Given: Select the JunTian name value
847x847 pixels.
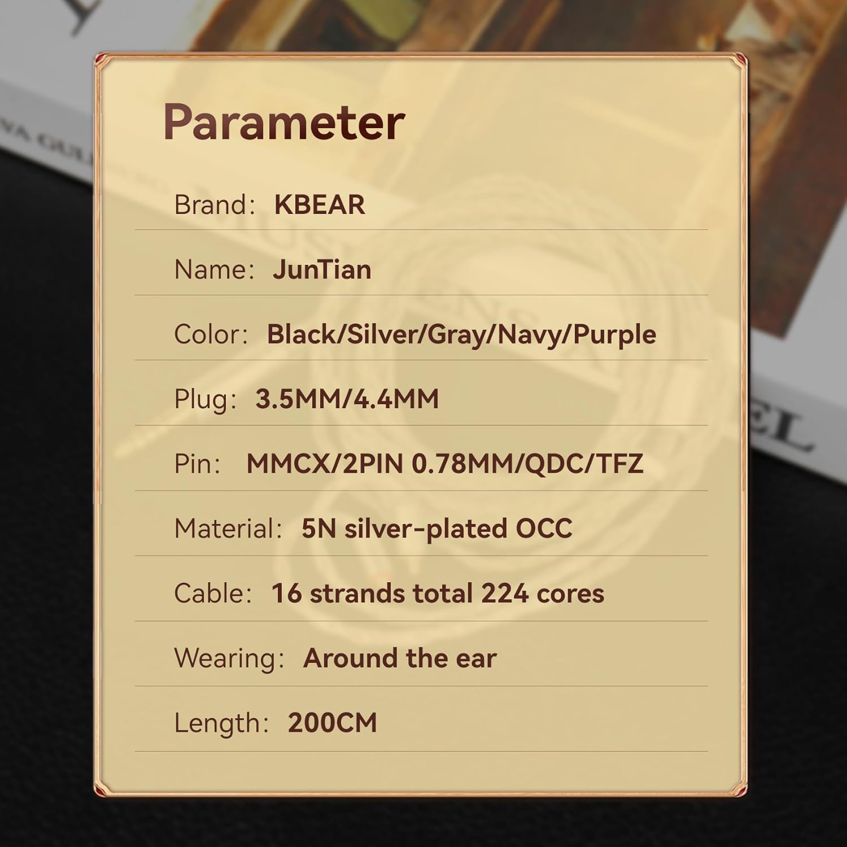Looking at the screenshot, I should click(322, 269).
